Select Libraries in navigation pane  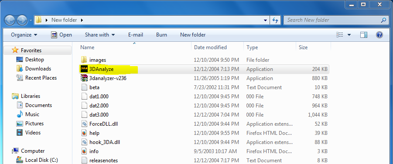click(x=31, y=96)
